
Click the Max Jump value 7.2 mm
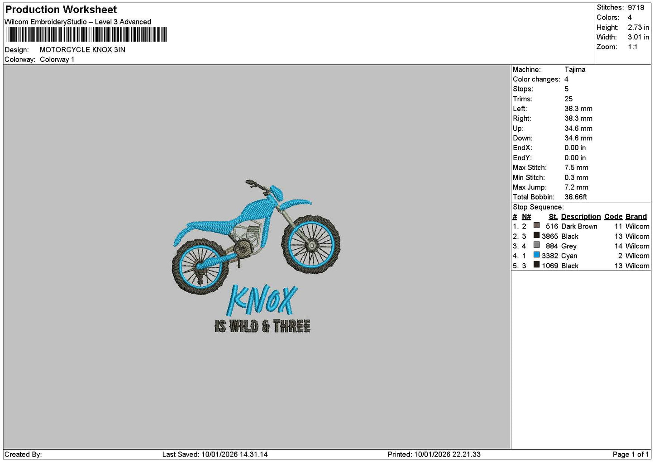coord(576,187)
